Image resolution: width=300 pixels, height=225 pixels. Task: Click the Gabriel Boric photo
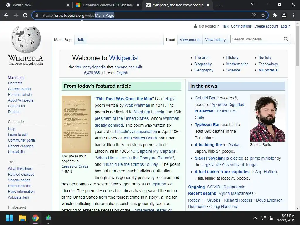coord(267,118)
